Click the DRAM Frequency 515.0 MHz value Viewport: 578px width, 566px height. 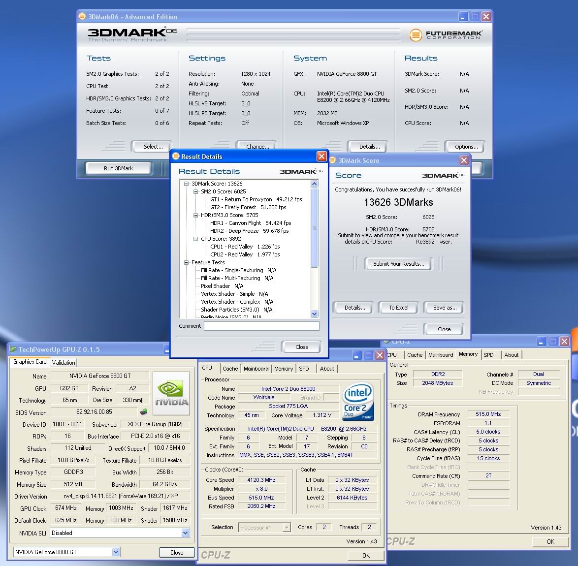pos(488,414)
